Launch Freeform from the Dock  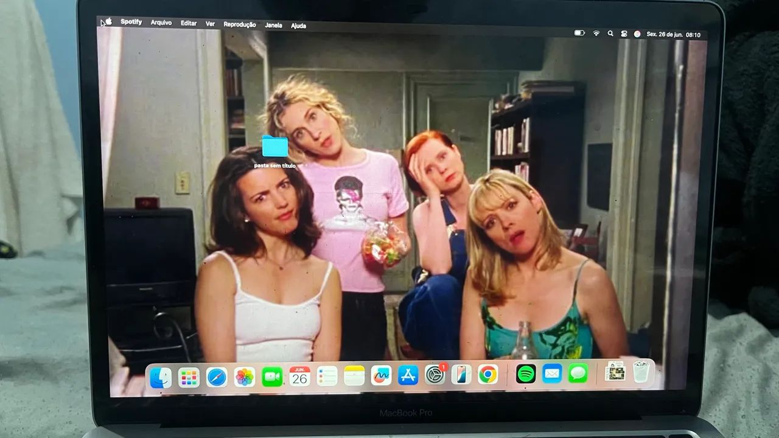click(x=381, y=375)
